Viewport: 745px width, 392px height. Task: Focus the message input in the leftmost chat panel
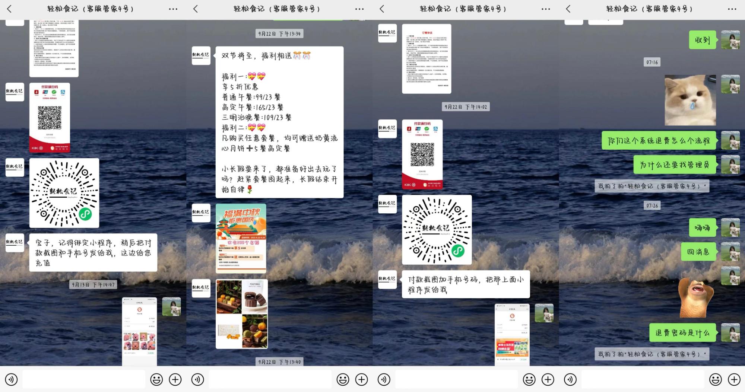coord(84,379)
